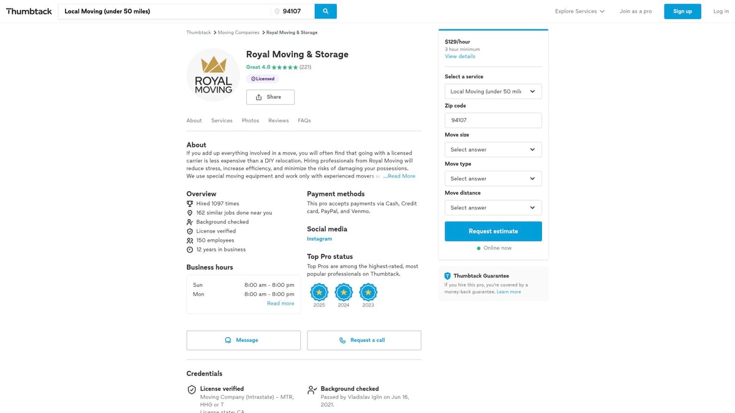Click the 2023 Top Pro badge
The image size is (735, 413).
(x=368, y=292)
